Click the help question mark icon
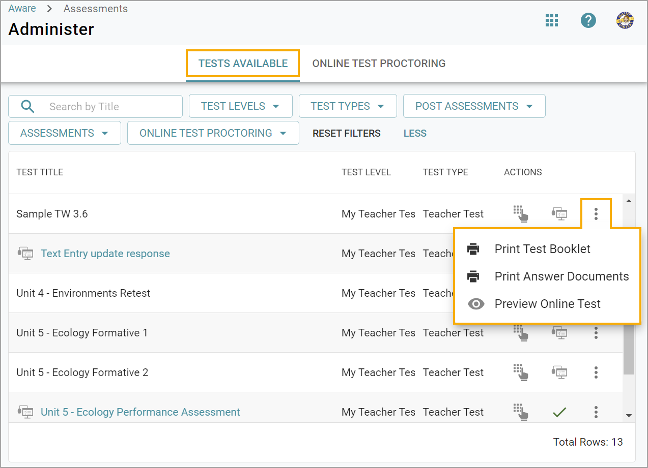648x468 pixels. (x=588, y=21)
